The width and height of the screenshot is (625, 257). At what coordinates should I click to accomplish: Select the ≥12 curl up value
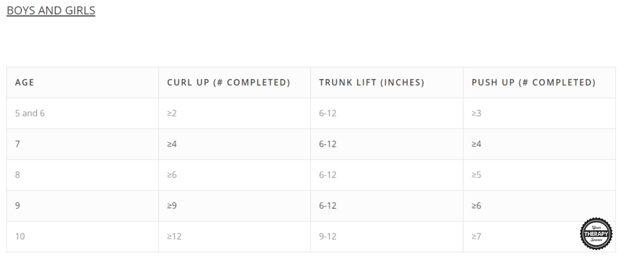click(x=174, y=237)
